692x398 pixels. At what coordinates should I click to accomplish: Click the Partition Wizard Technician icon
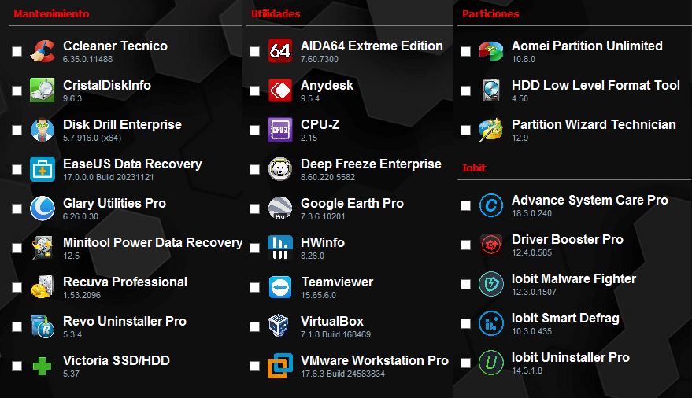(491, 130)
